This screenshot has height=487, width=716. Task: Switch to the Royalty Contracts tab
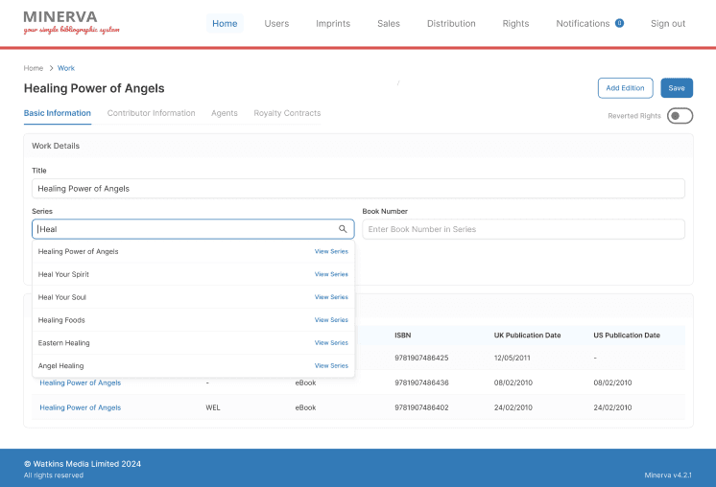[287, 113]
